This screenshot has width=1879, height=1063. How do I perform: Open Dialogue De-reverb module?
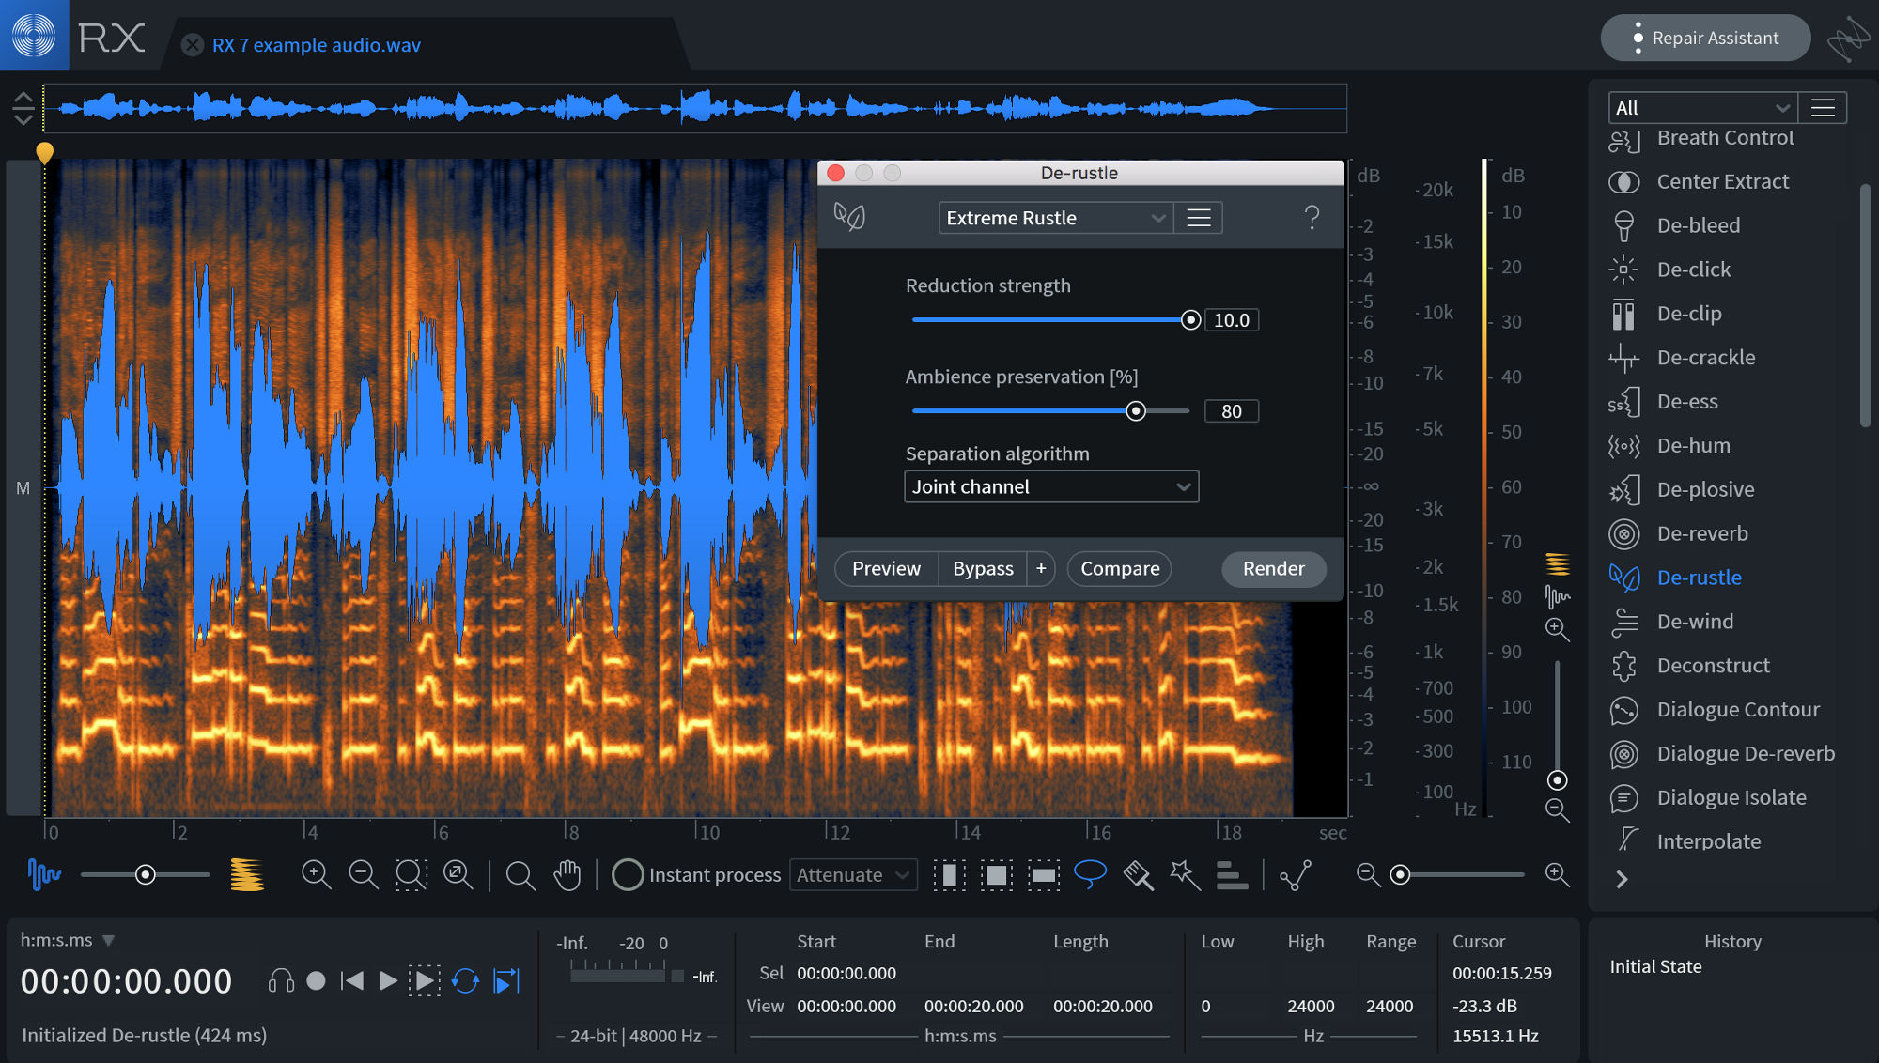coord(1744,753)
